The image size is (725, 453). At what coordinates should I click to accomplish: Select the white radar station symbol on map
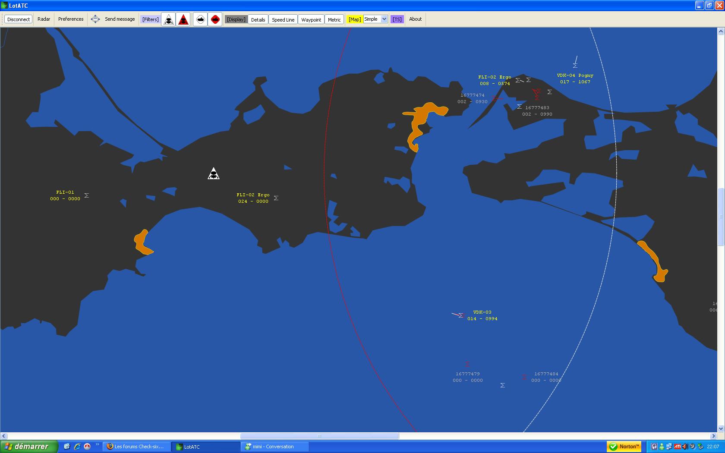click(214, 173)
